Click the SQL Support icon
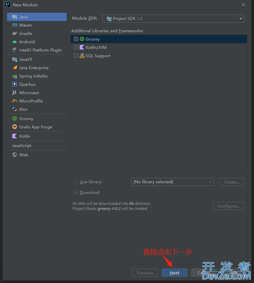 pyautogui.click(x=82, y=56)
